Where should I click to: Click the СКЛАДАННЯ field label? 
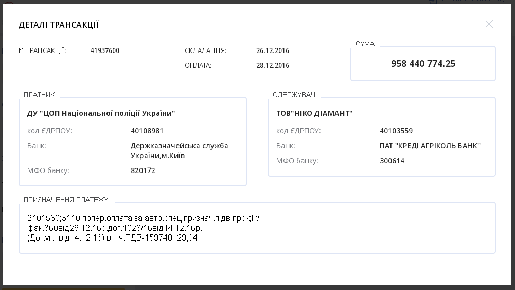click(205, 51)
